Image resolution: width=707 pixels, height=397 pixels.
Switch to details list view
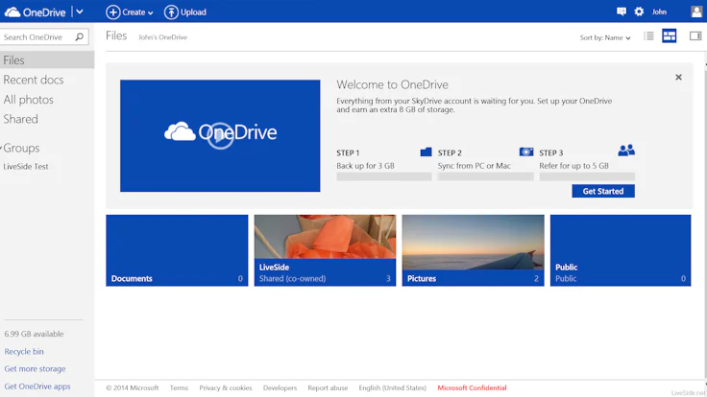click(x=648, y=36)
